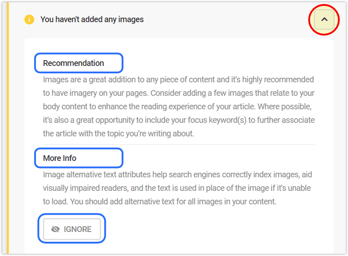The image size is (348, 256).
Task: Collapse the "You haven't added any images" section
Action: (324, 20)
